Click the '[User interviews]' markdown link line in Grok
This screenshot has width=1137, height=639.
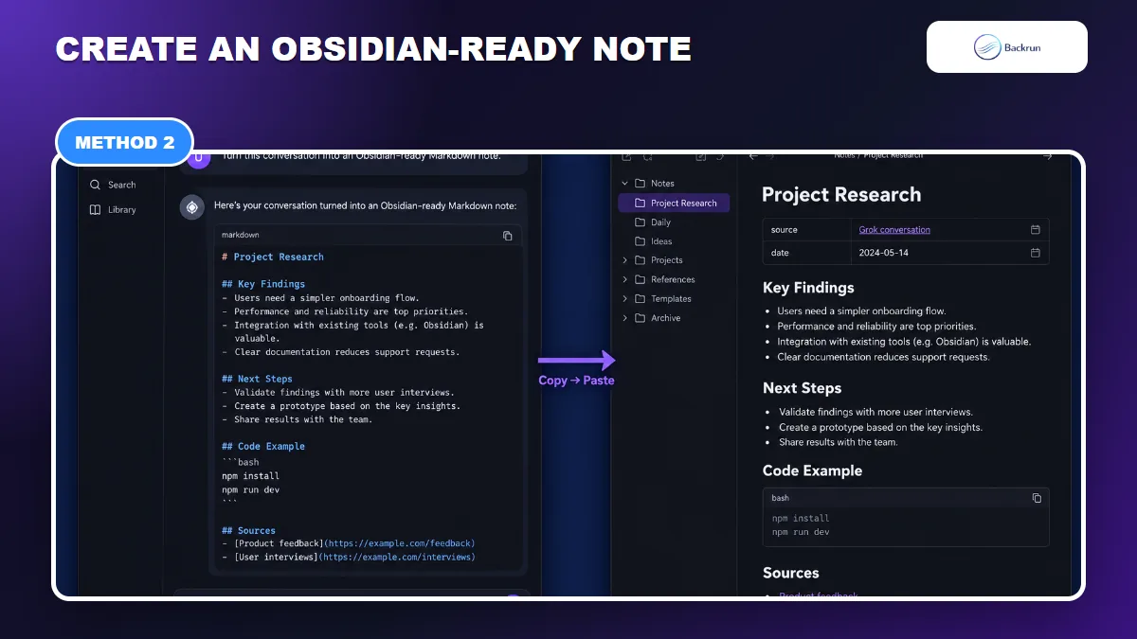349,558
